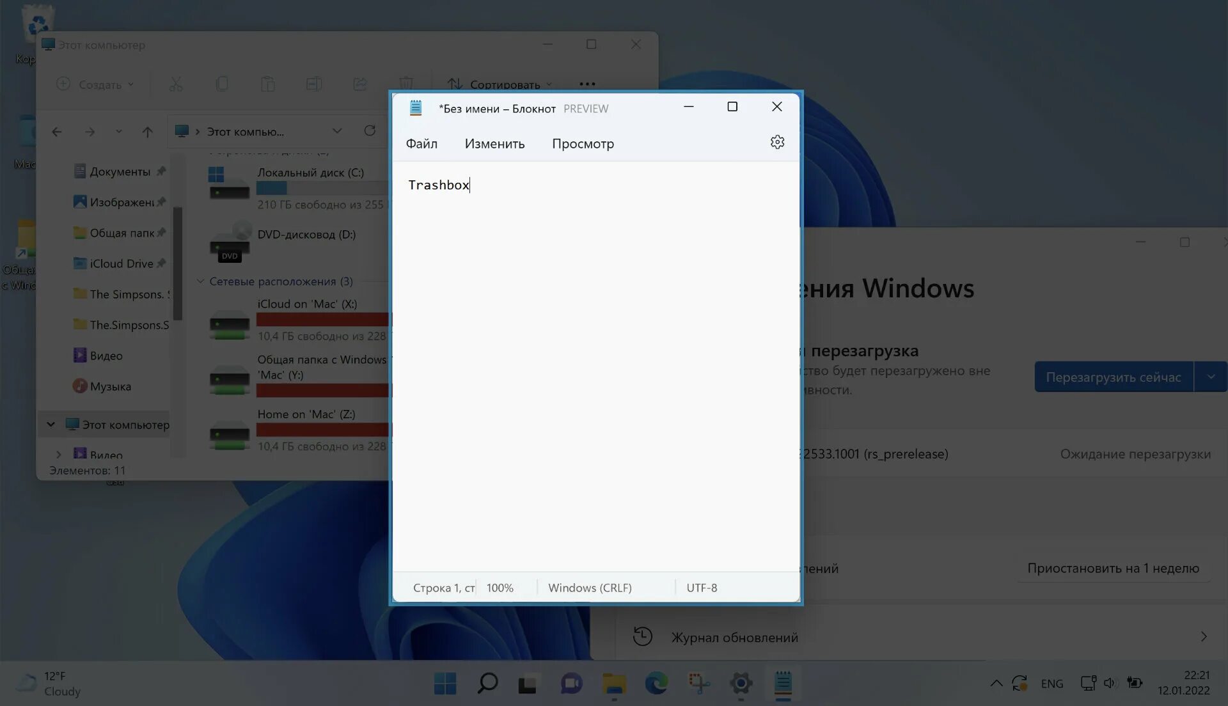Image resolution: width=1228 pixels, height=706 pixels.
Task: Open the Просмотр menu
Action: (583, 144)
